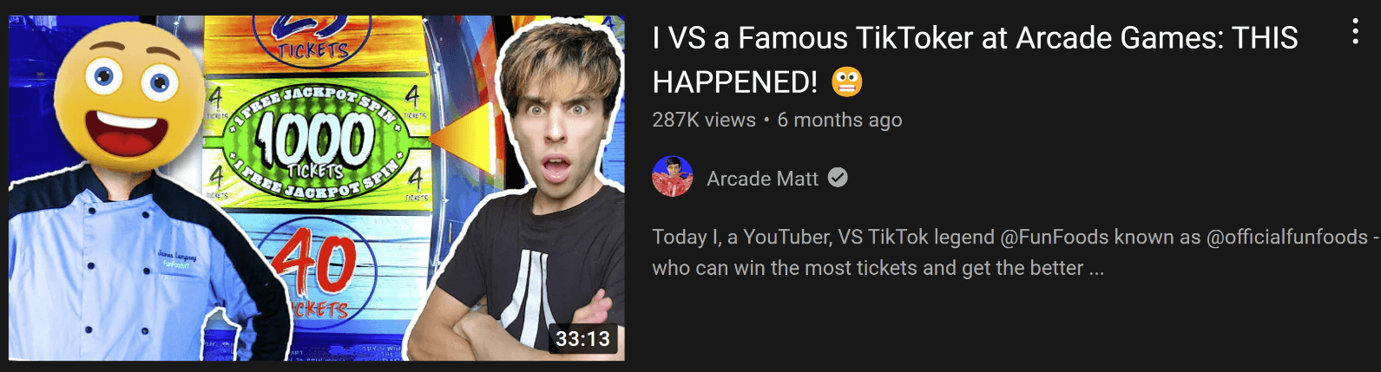The width and height of the screenshot is (1381, 372).
Task: Click the 33:13 duration badge on thumbnail
Action: [582, 338]
